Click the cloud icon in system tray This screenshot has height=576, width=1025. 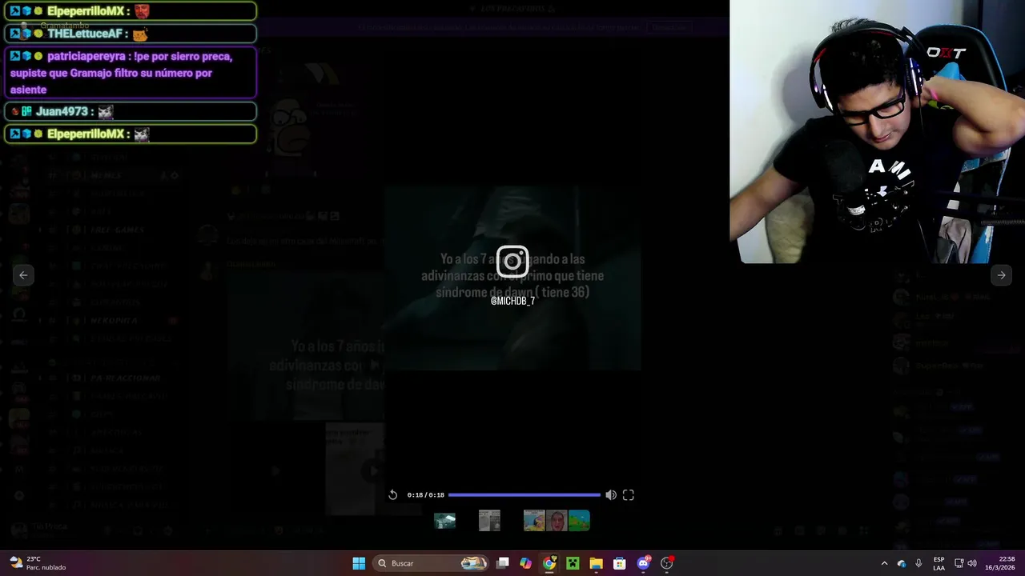click(x=902, y=563)
